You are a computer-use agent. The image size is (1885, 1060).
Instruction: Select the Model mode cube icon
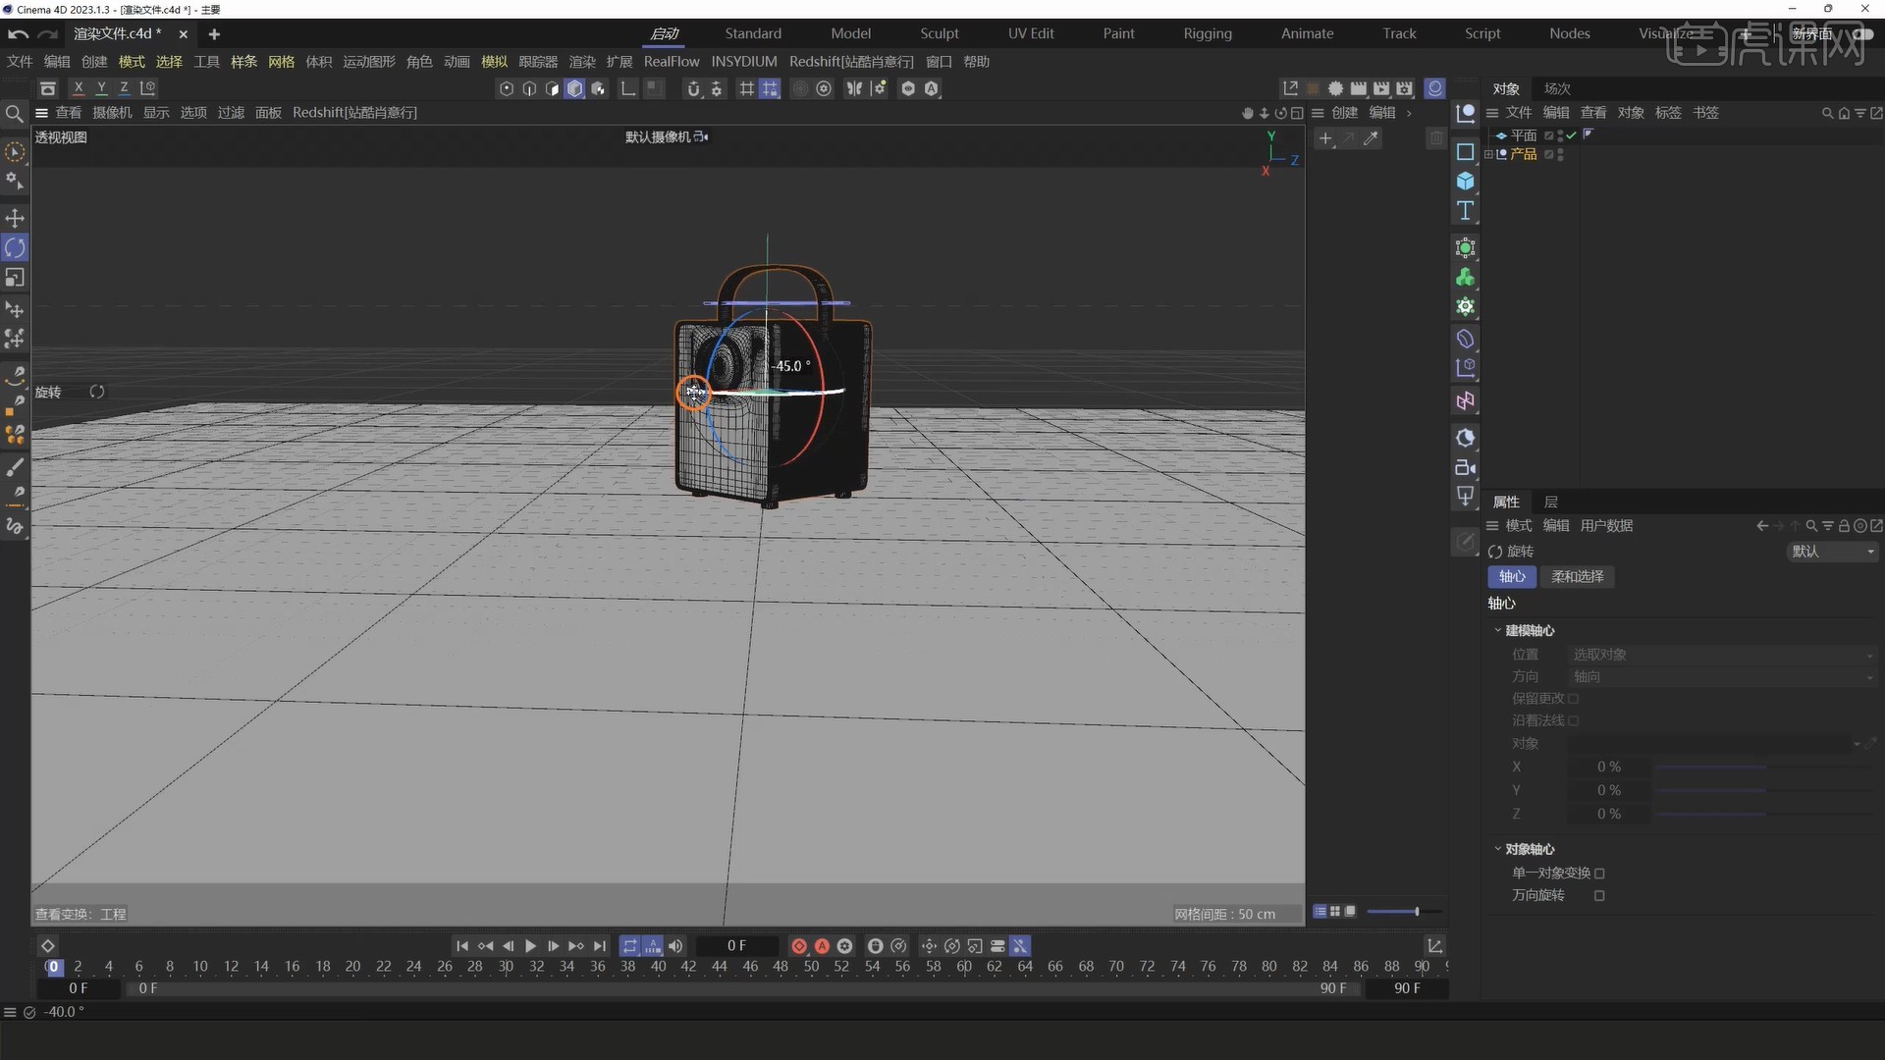(574, 88)
